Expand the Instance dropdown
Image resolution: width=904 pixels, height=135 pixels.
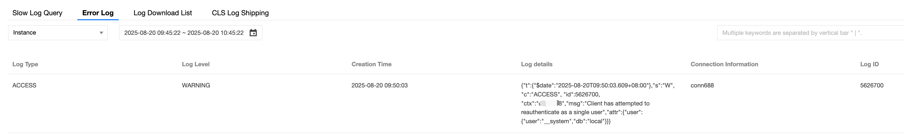point(58,33)
